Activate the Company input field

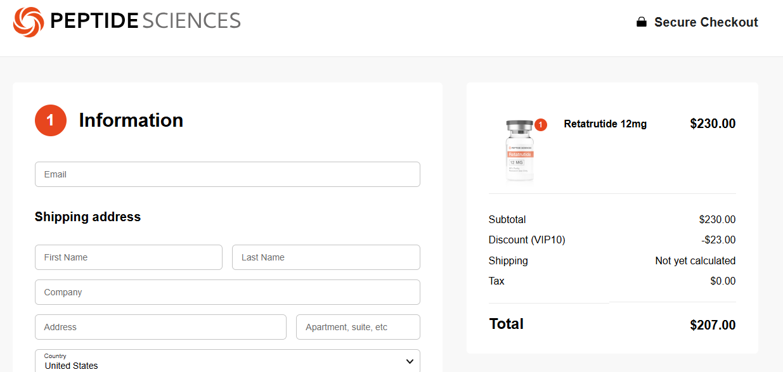pyautogui.click(x=227, y=292)
